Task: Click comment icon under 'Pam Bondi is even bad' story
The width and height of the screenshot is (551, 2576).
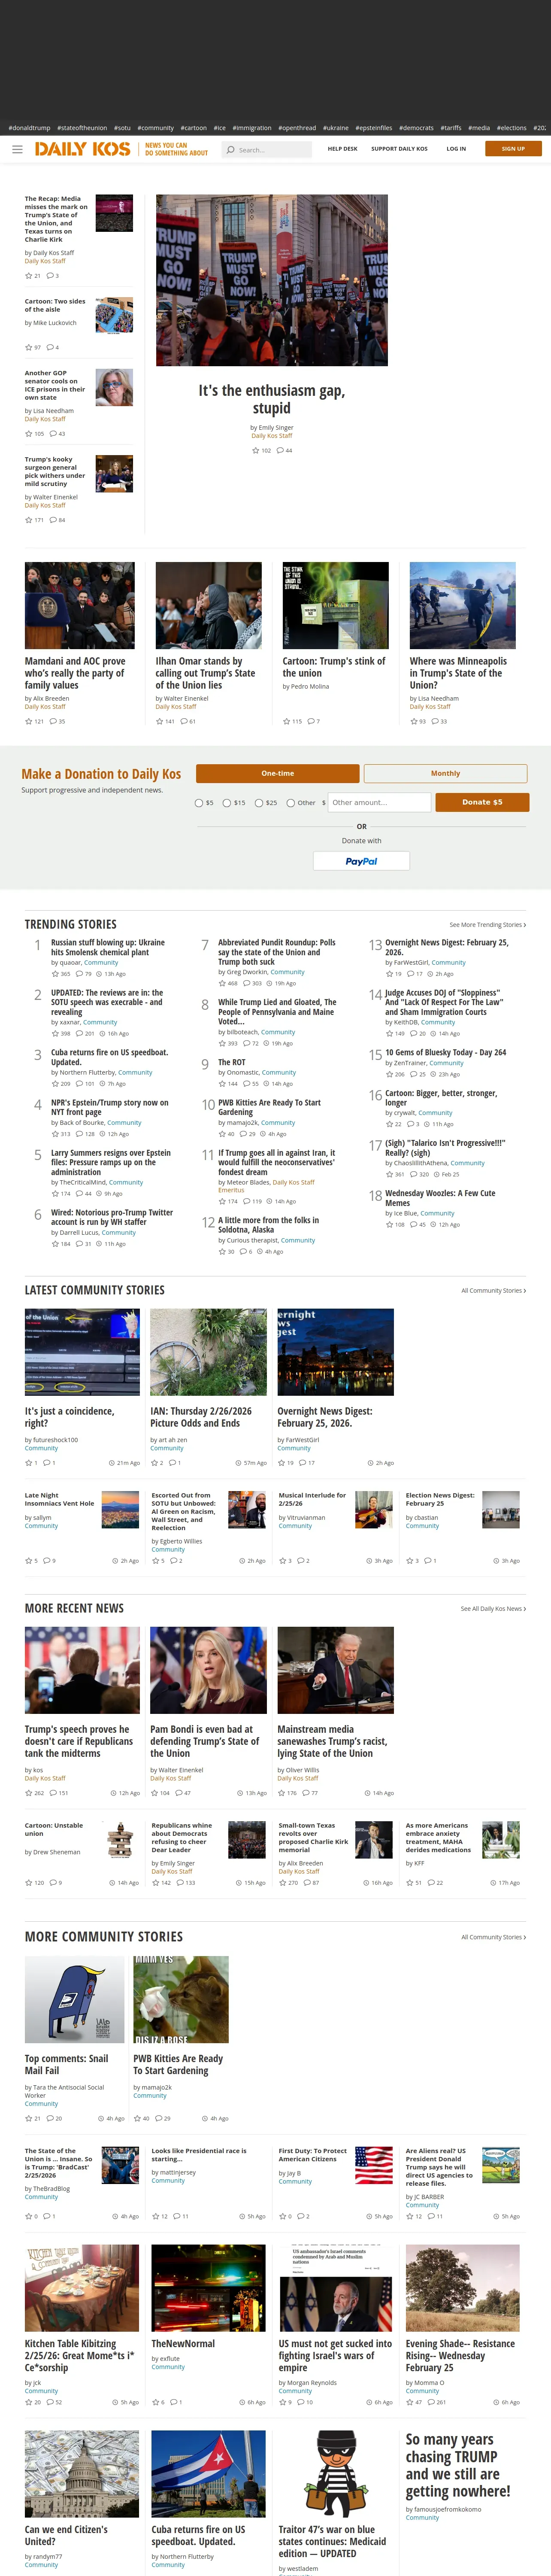Action: (x=180, y=1793)
